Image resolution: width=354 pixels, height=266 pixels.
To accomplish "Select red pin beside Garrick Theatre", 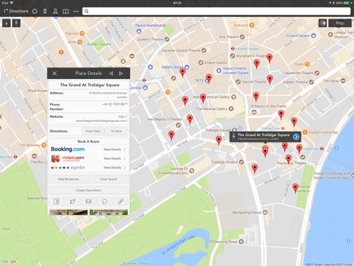I will pyautogui.click(x=270, y=80).
